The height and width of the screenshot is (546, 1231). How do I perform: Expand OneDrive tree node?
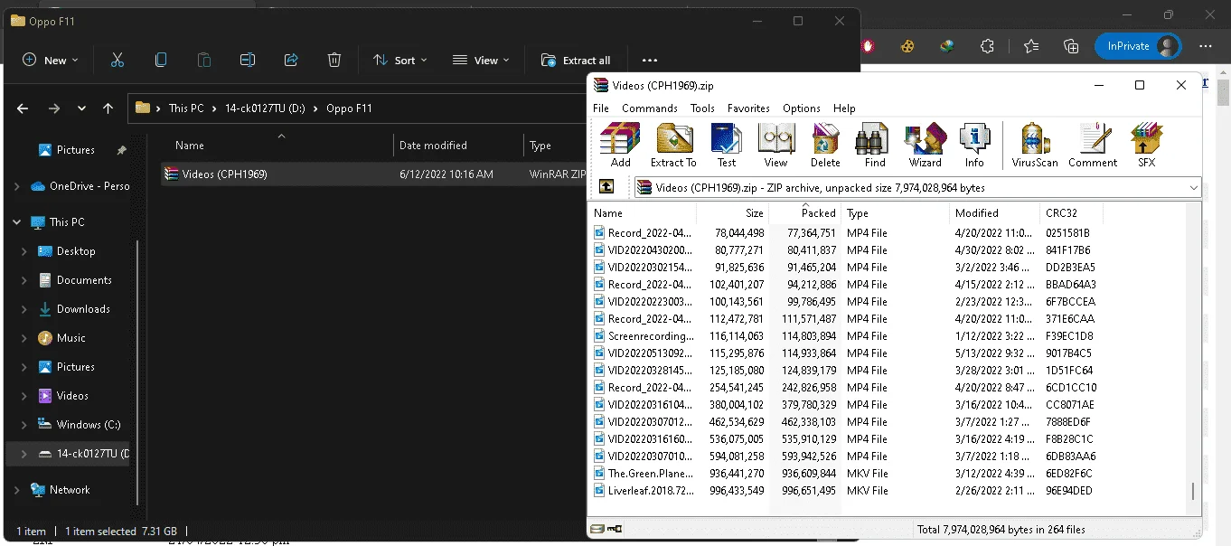point(17,186)
